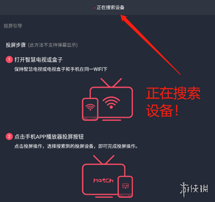Click the TV WiFi signal icon
The height and width of the screenshot is (202, 215).
111,103
